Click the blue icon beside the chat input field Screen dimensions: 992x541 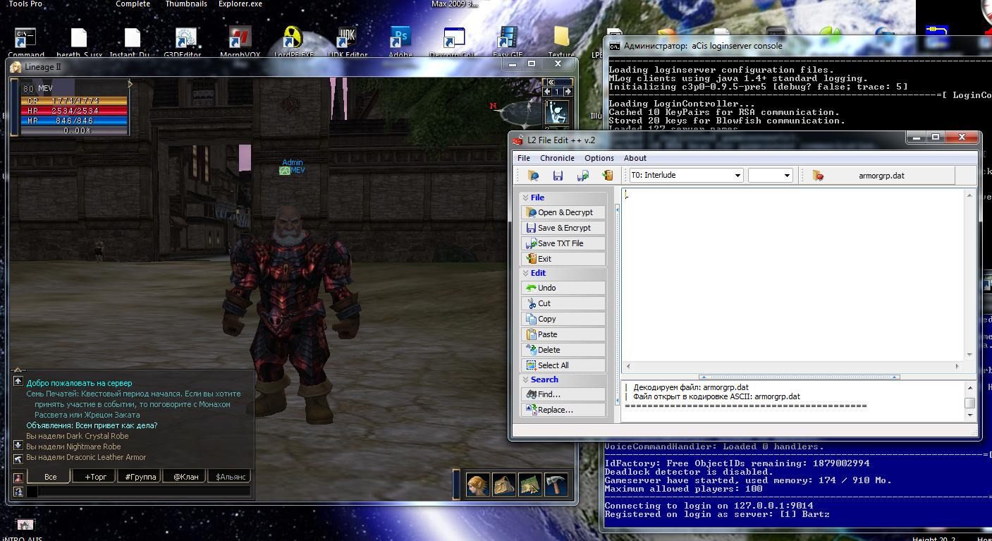pyautogui.click(x=18, y=491)
